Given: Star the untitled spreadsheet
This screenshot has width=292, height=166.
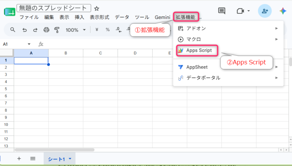Looking at the screenshot, I should [96, 8].
